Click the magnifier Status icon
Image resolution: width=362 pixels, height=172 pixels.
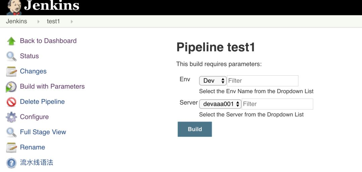11,56
